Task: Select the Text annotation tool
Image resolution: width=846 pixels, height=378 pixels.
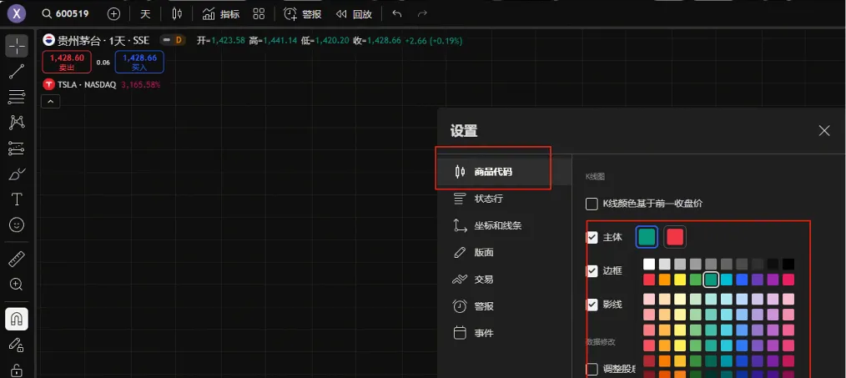Action: coord(17,199)
